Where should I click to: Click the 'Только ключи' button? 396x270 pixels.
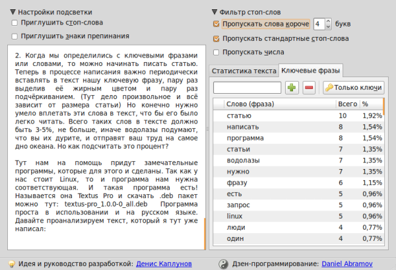coord(354,88)
